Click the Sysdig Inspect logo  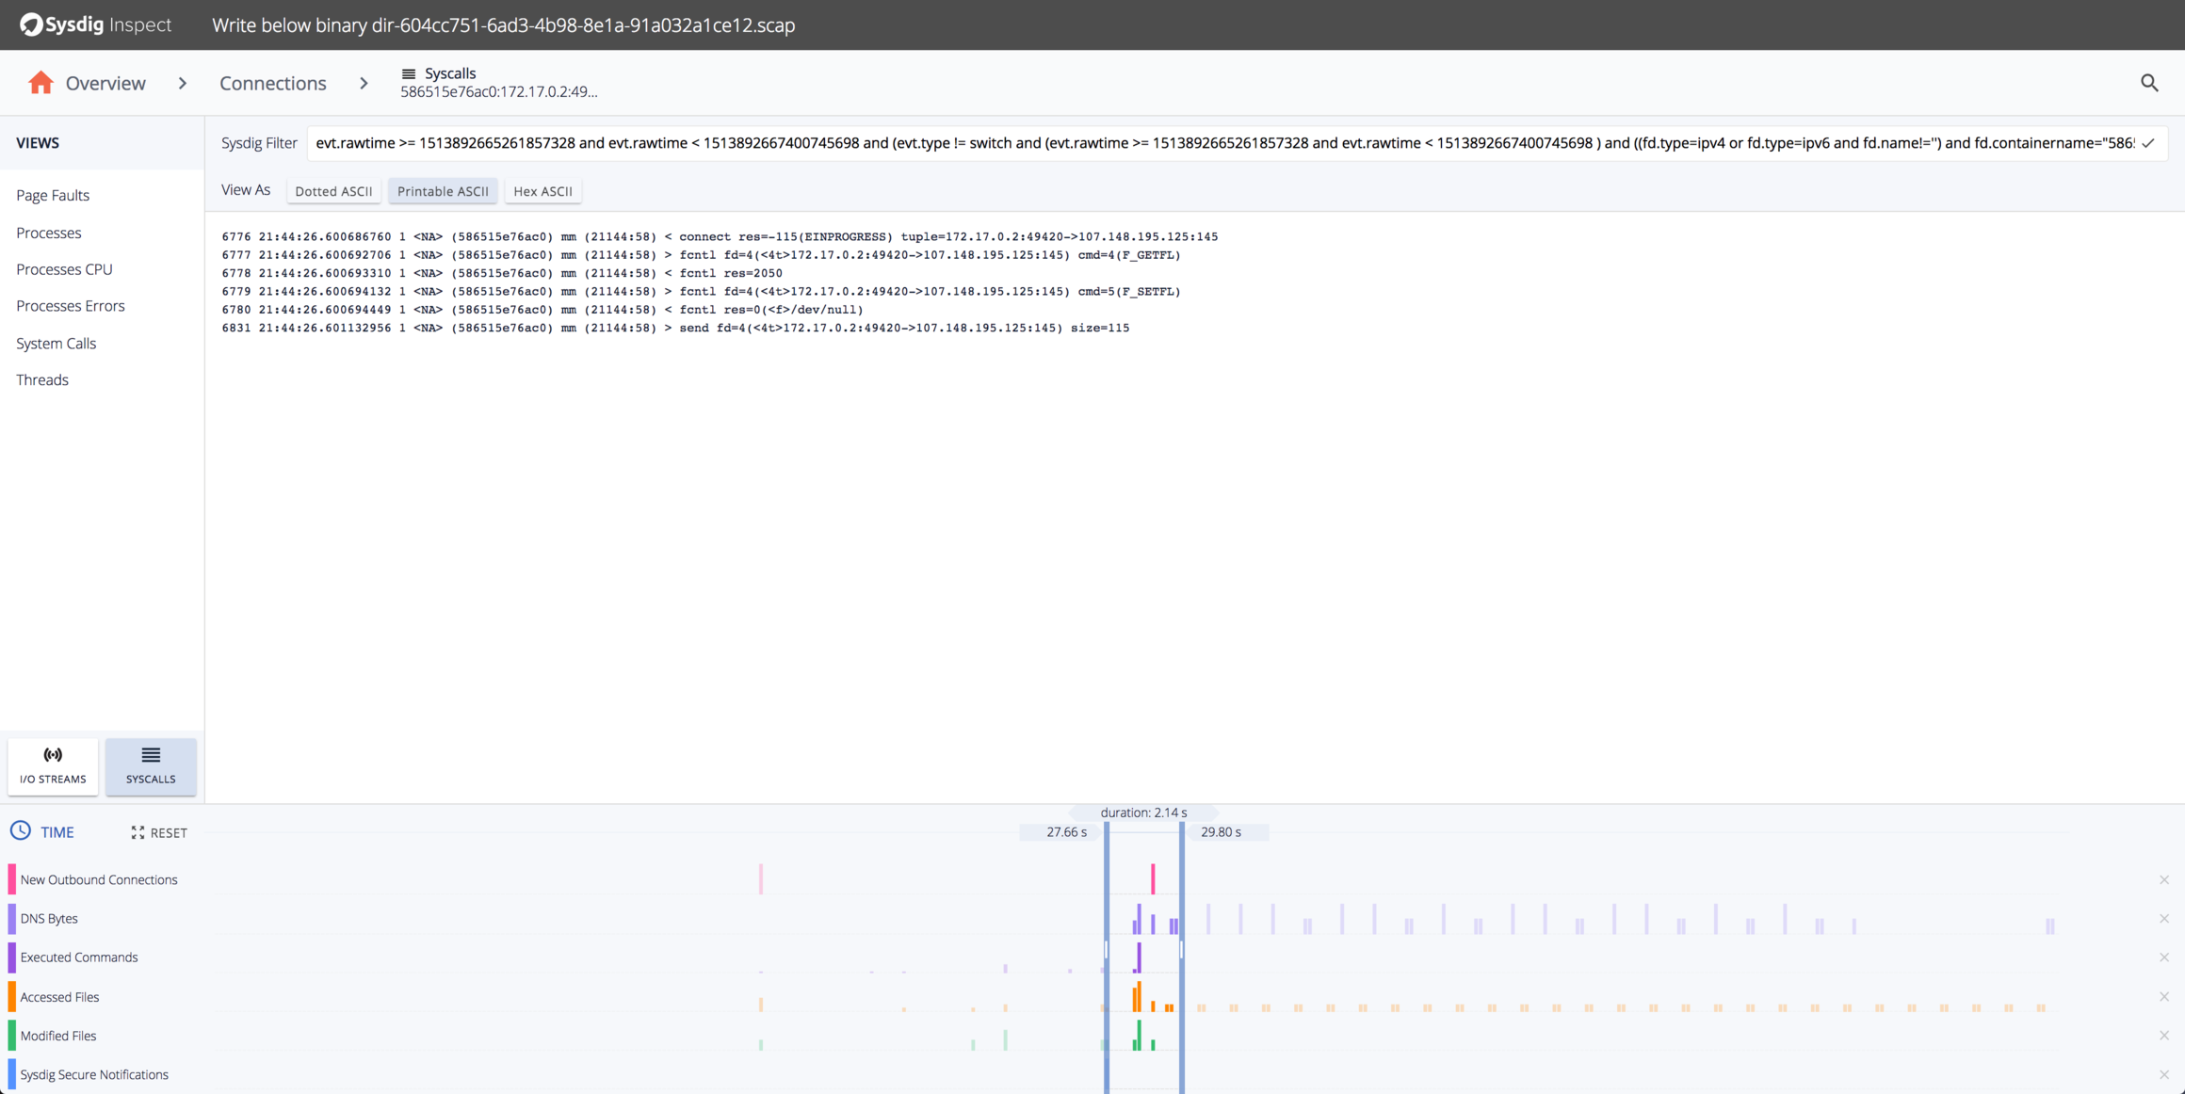click(95, 24)
